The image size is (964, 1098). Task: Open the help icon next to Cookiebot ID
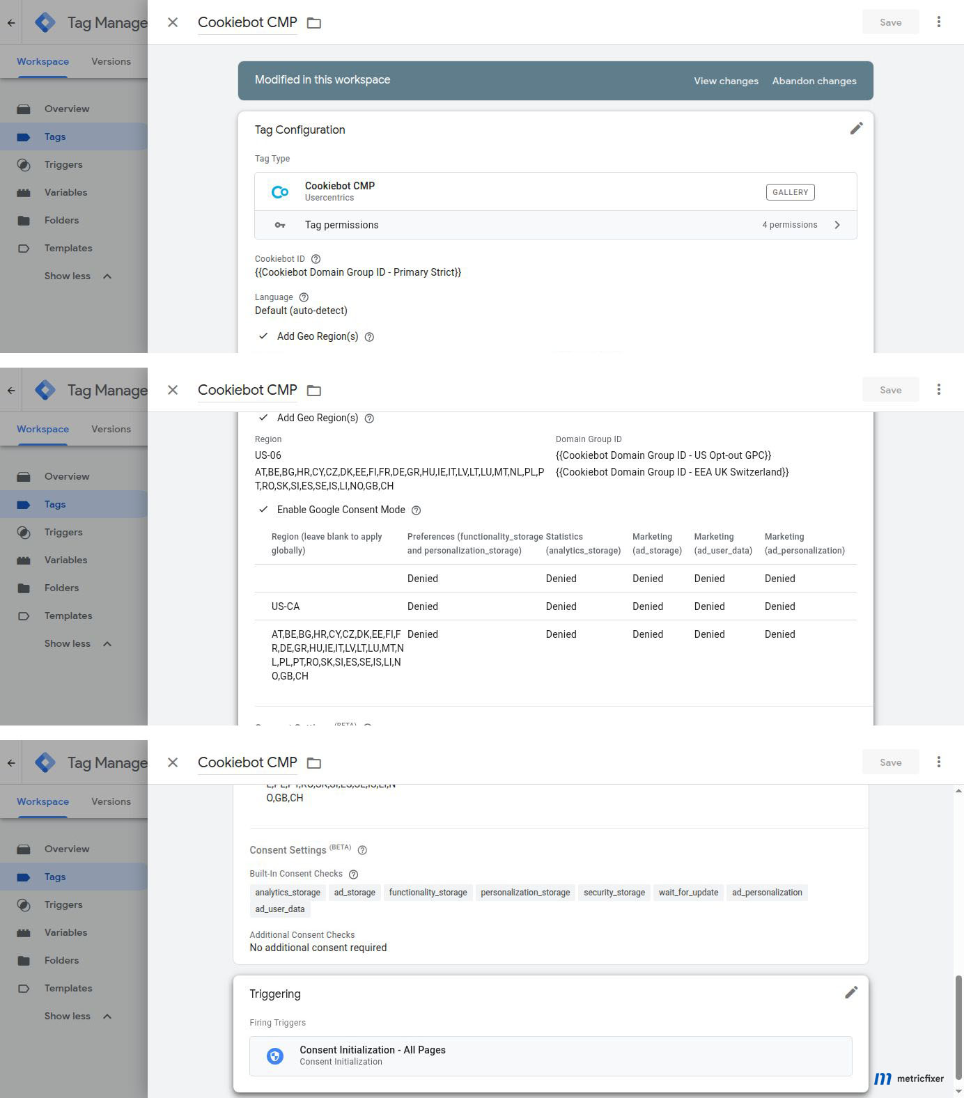(x=316, y=259)
